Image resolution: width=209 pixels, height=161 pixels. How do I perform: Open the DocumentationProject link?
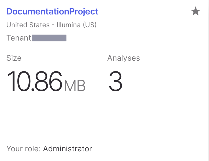[52, 12]
